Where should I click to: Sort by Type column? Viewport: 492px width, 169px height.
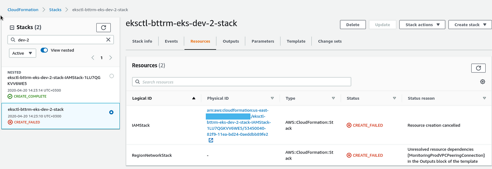(333, 99)
